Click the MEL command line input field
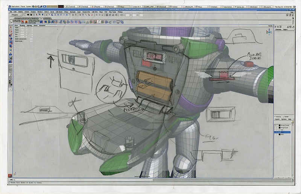This screenshot has width=301, height=194. click(84, 180)
